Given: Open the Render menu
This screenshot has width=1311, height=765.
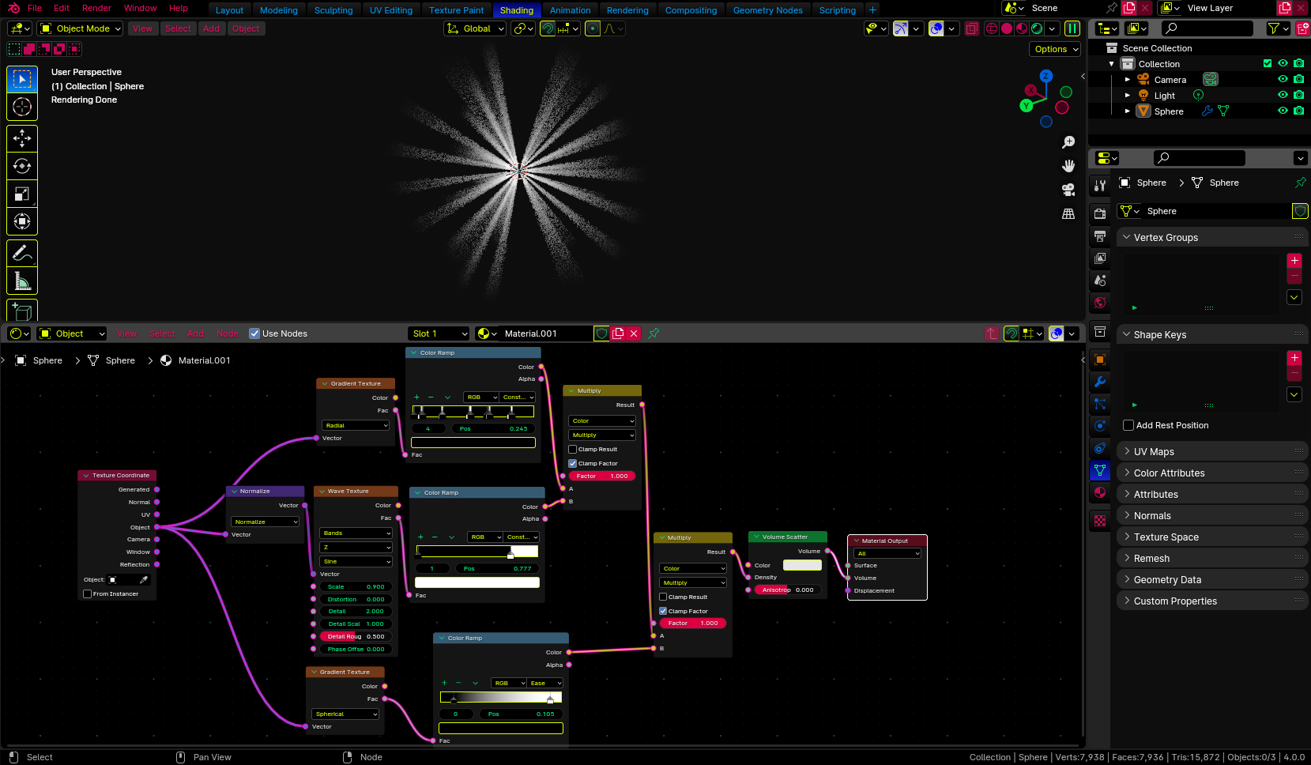Looking at the screenshot, I should pyautogui.click(x=97, y=8).
